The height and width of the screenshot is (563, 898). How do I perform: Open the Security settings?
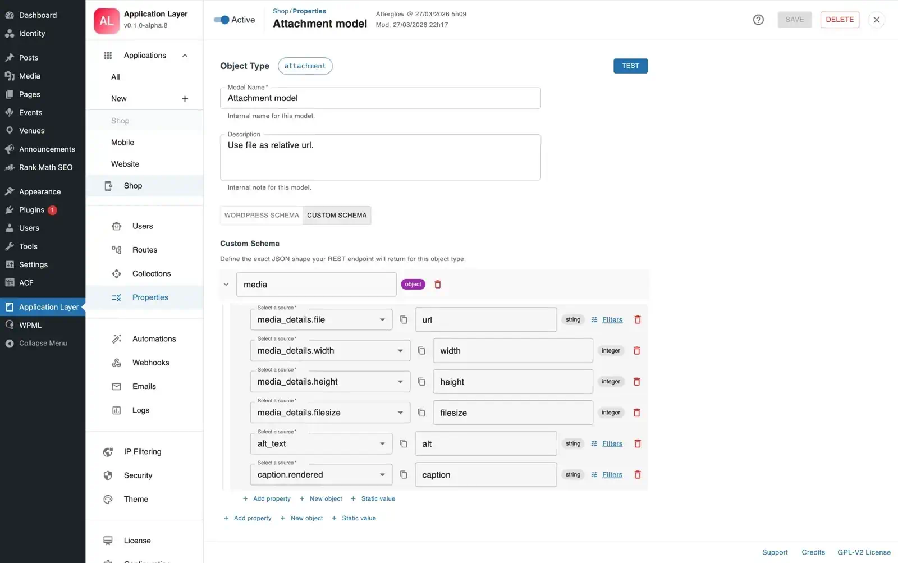pyautogui.click(x=137, y=475)
